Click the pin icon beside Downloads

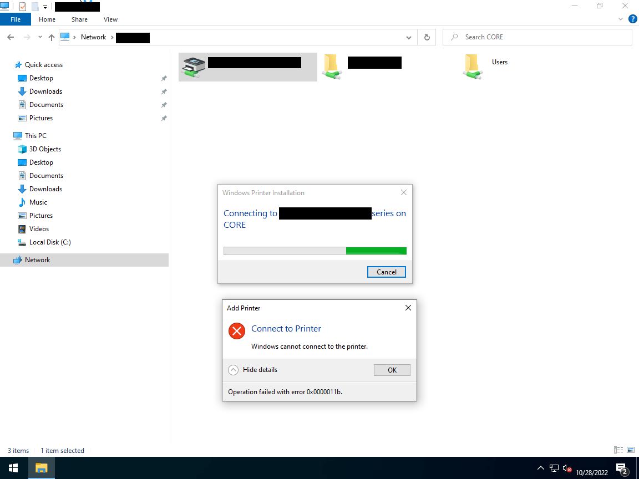pyautogui.click(x=164, y=91)
